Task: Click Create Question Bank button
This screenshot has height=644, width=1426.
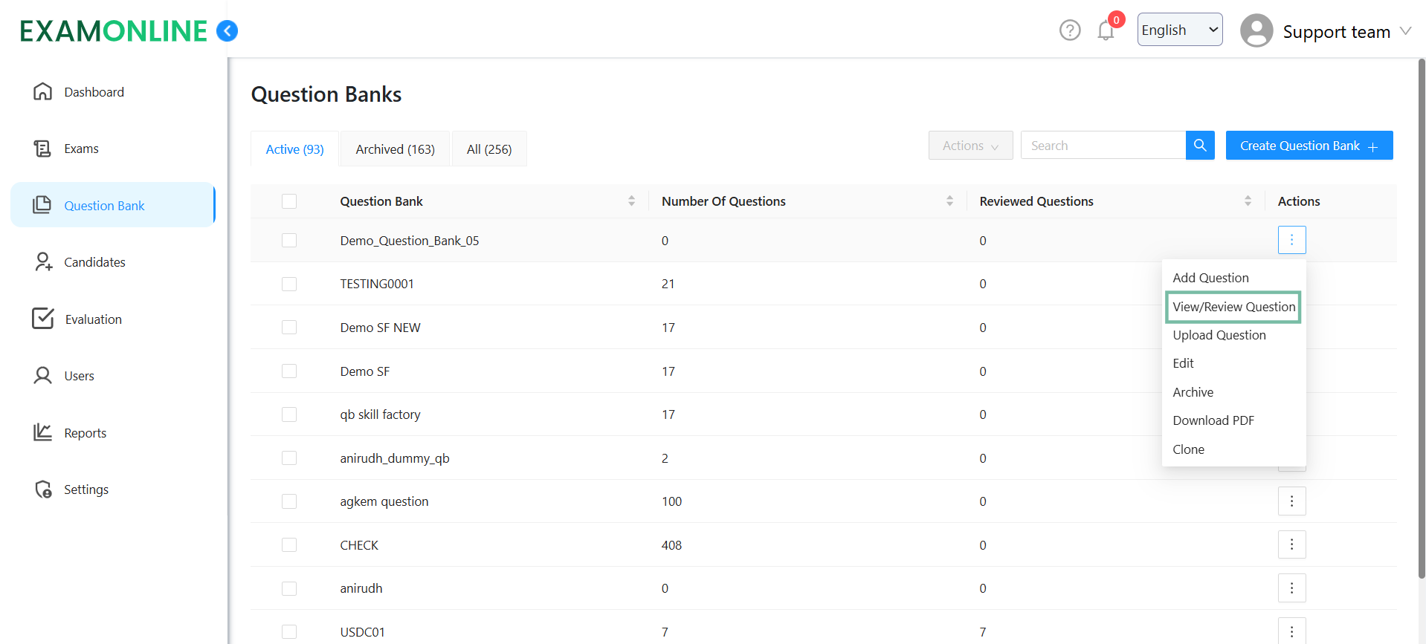Action: pyautogui.click(x=1309, y=146)
